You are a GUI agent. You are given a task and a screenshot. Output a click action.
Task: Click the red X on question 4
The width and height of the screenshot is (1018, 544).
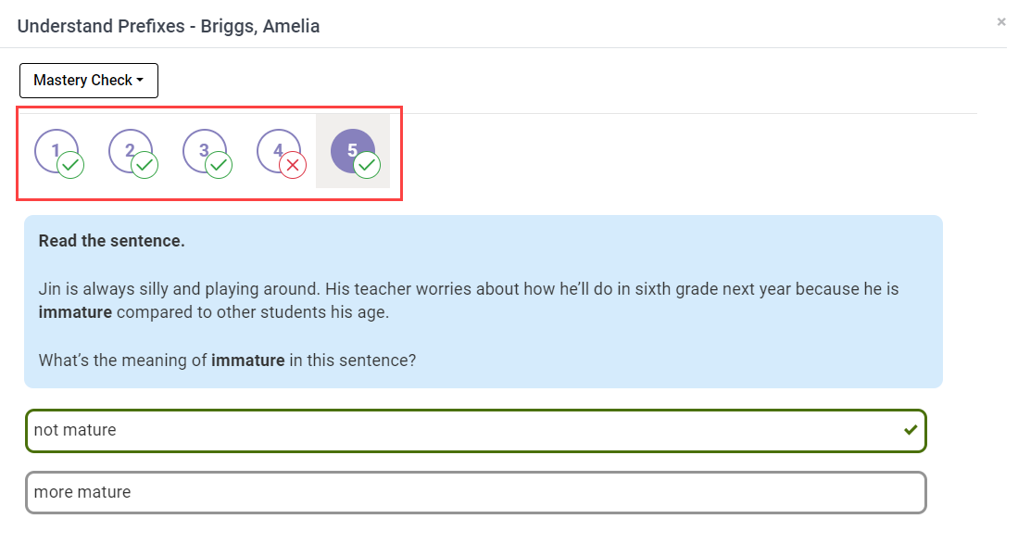291,165
